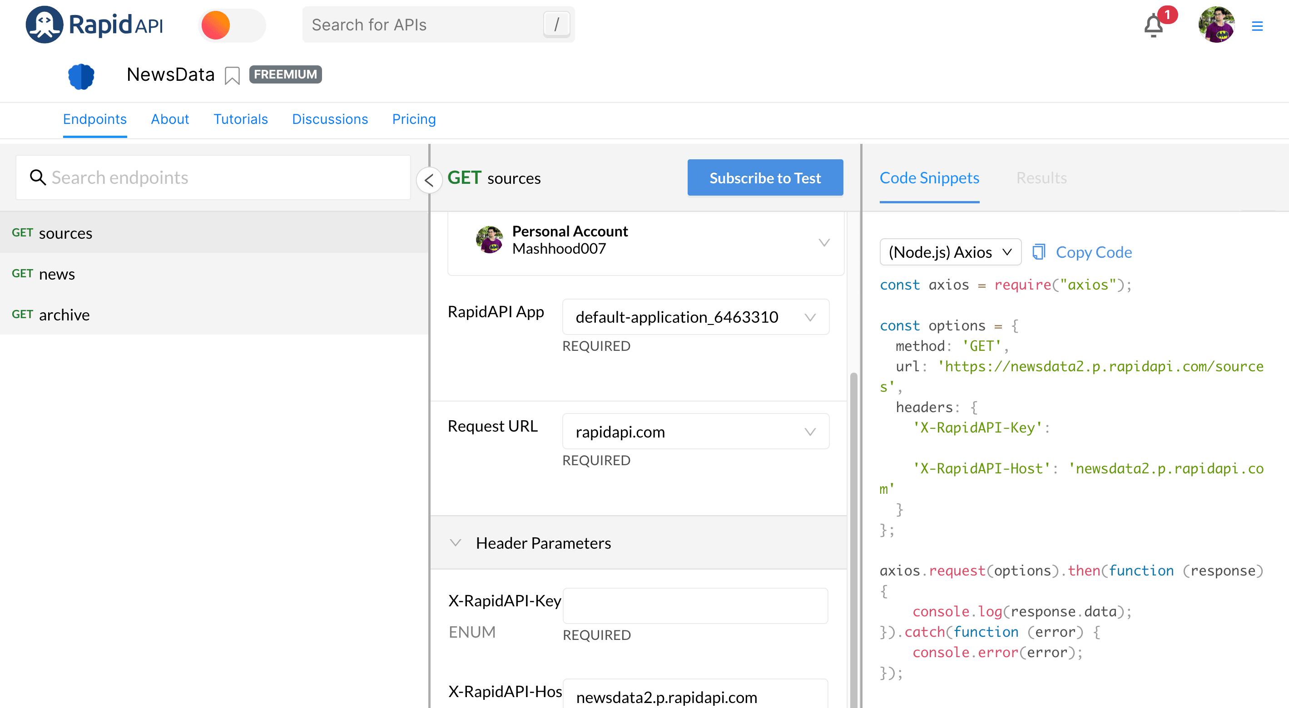Open the RapidAPI home logo
Viewport: 1289px width, 708px height.
(94, 25)
